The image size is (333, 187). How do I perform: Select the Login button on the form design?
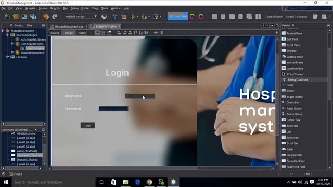(x=88, y=125)
